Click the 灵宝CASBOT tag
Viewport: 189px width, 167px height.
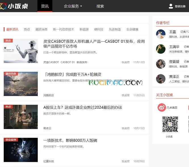(51, 62)
